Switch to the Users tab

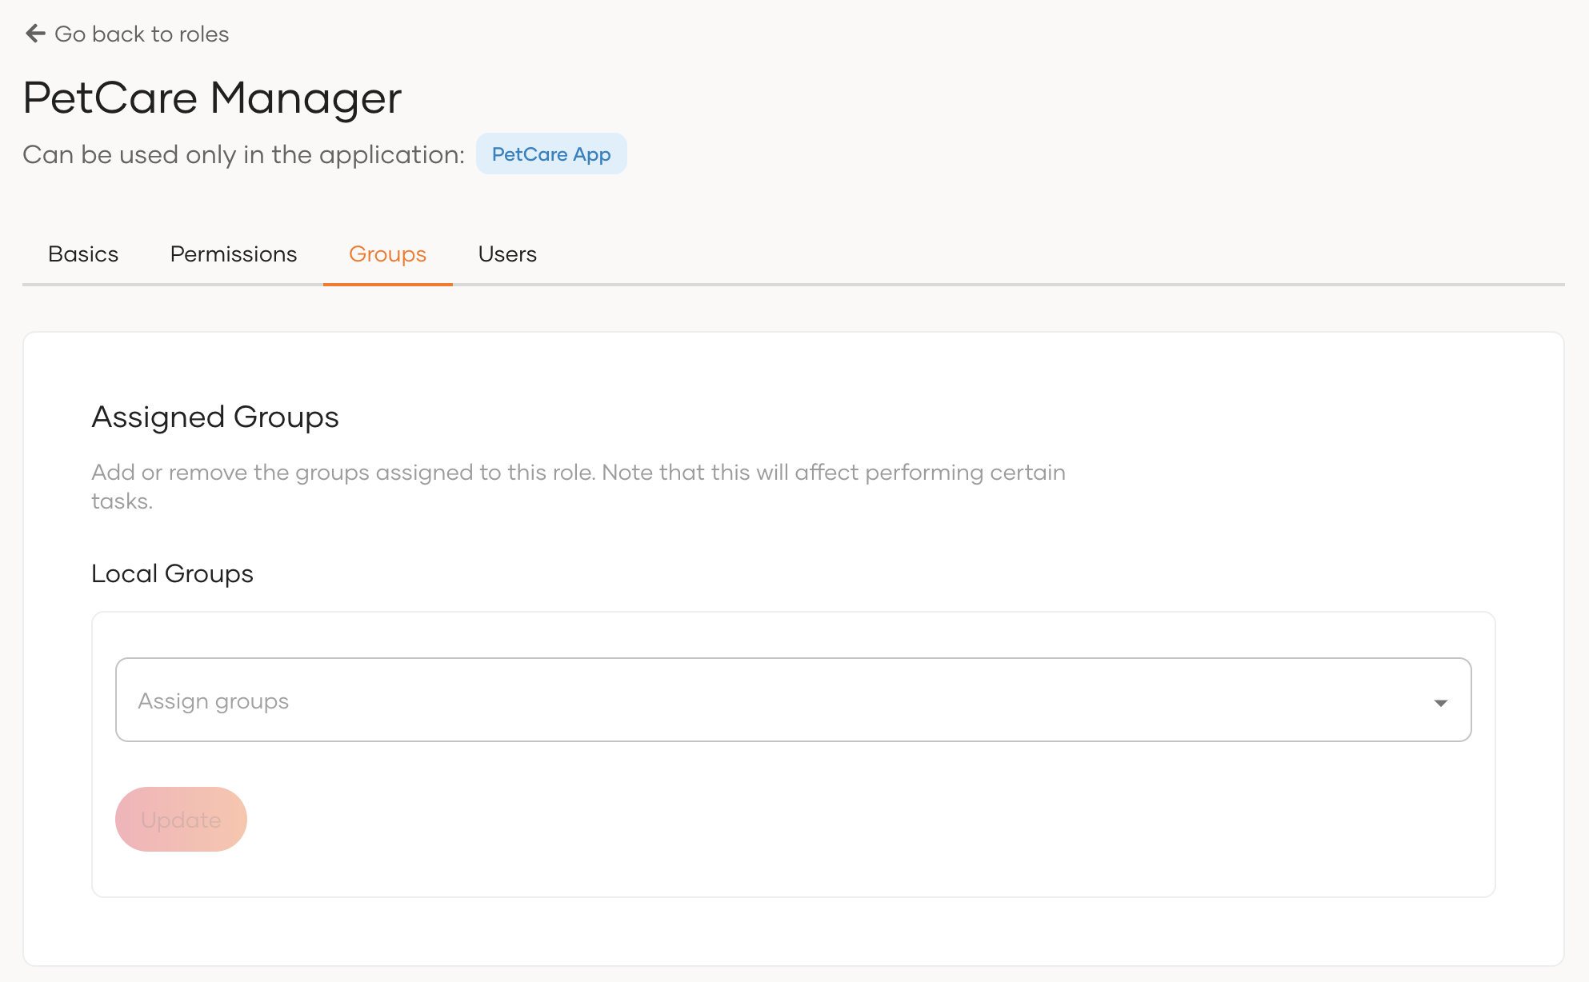coord(506,253)
